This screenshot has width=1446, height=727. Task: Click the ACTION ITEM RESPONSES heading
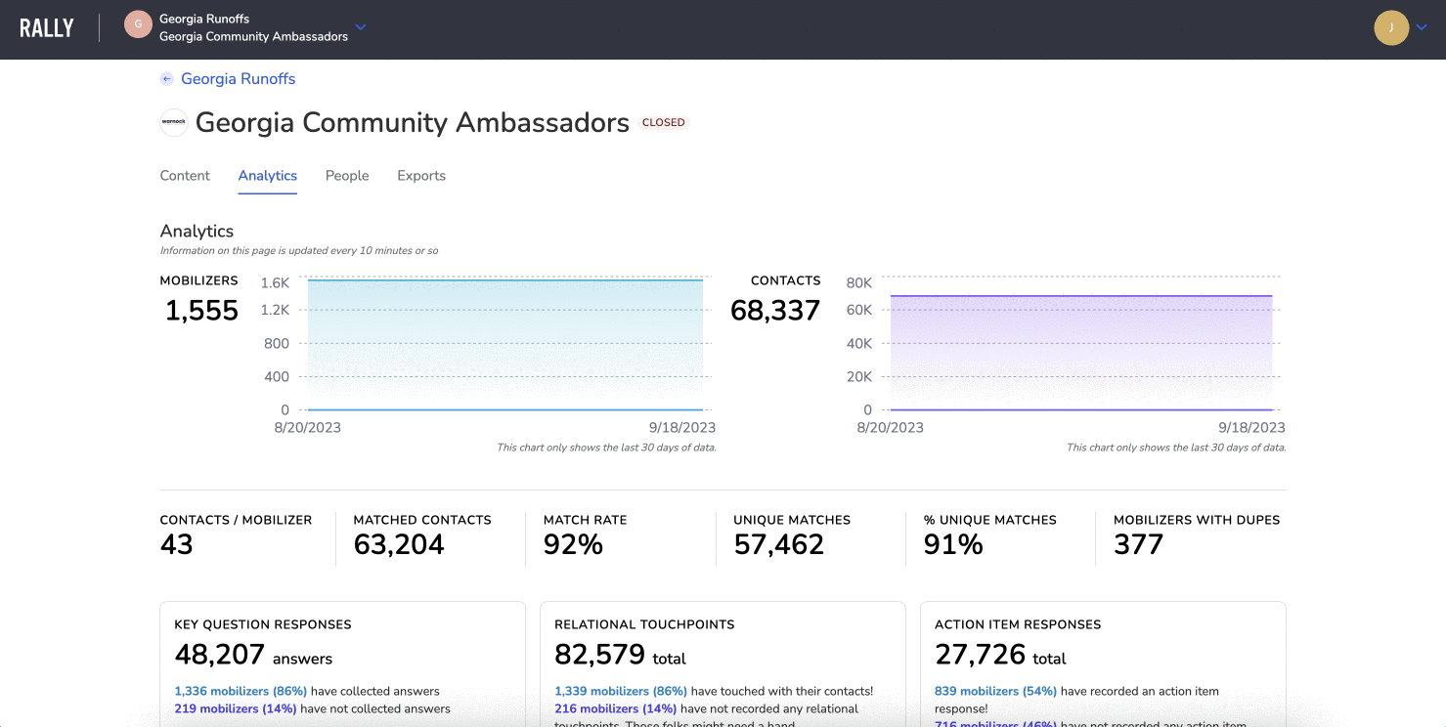pos(1018,624)
